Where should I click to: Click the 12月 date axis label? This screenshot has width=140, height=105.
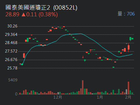tap(58, 97)
